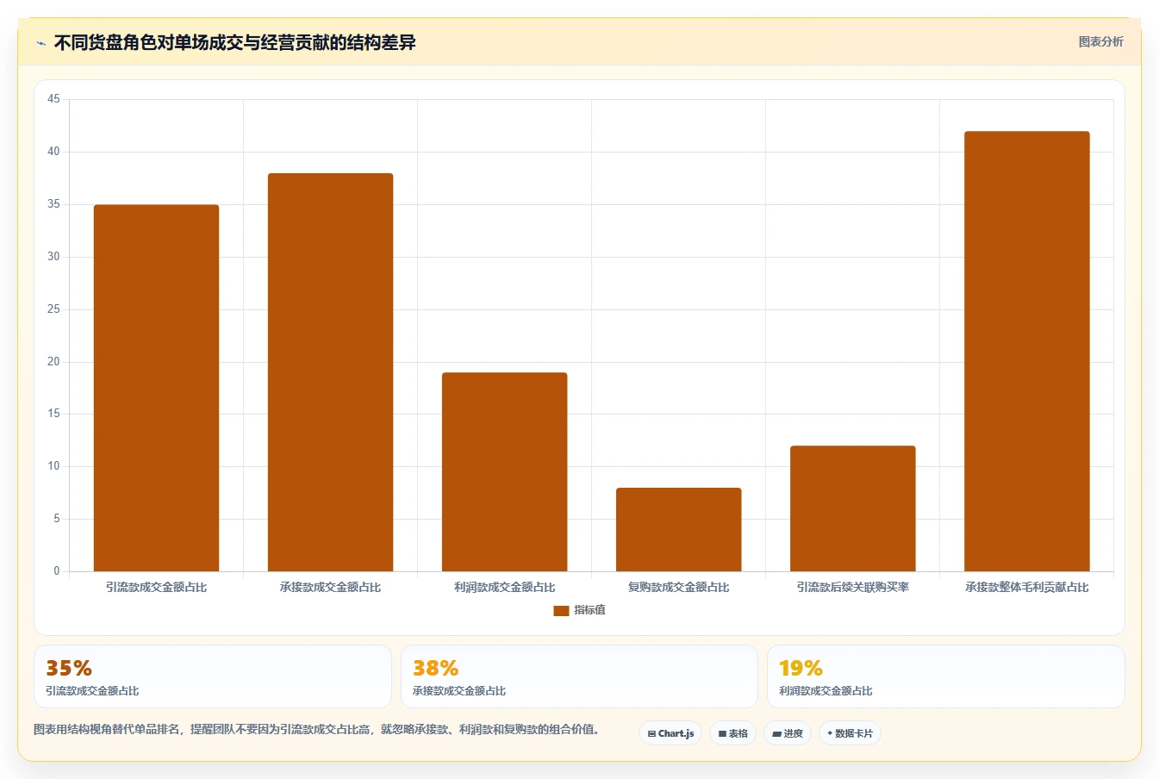Click the 引流款成交金额占比 bar in chart

click(x=156, y=388)
